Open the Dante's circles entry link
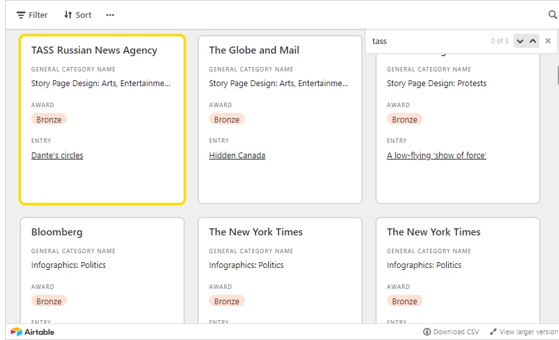 coord(57,156)
